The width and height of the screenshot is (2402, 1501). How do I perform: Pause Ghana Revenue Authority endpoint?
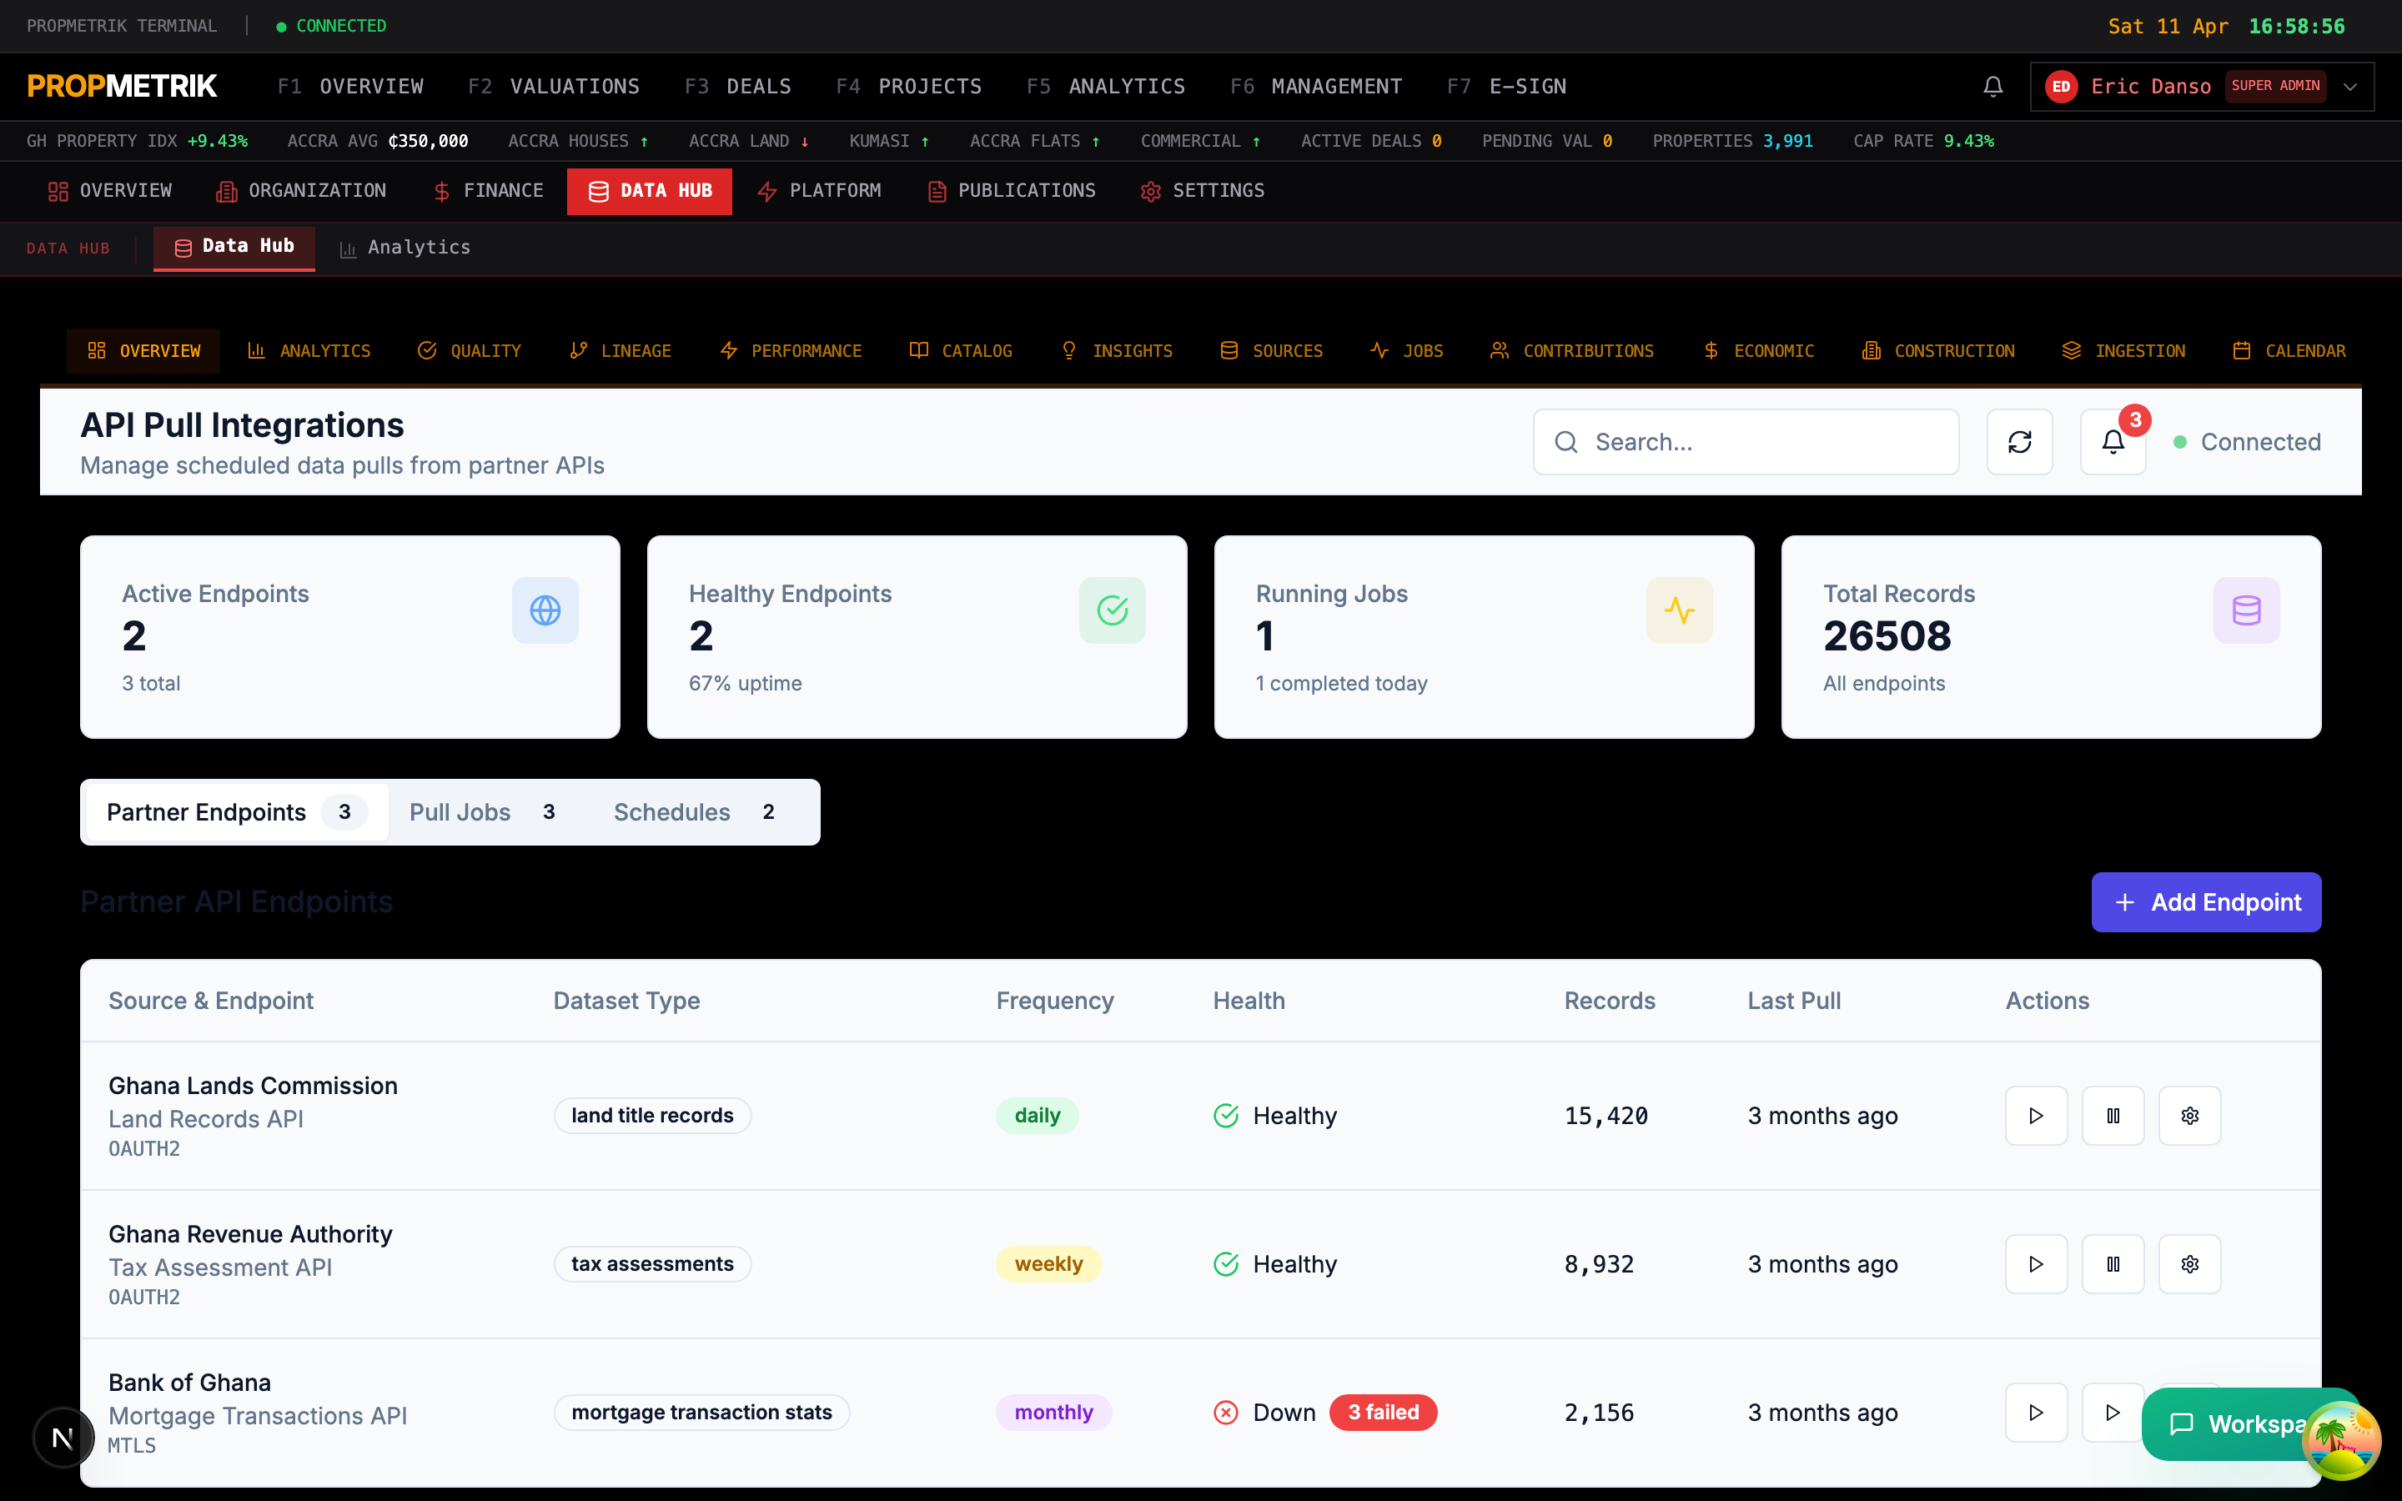[x=2113, y=1263]
